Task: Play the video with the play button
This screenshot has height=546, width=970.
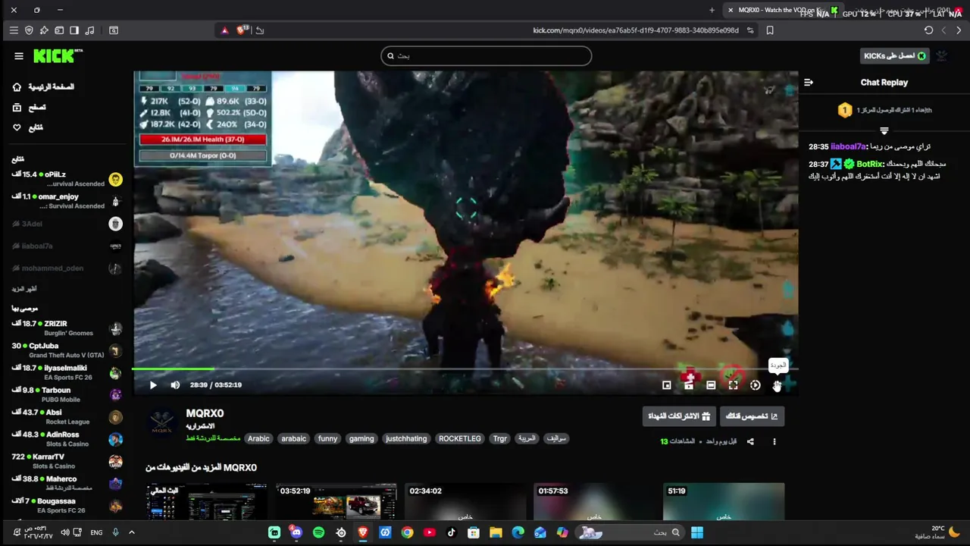Action: pyautogui.click(x=153, y=385)
